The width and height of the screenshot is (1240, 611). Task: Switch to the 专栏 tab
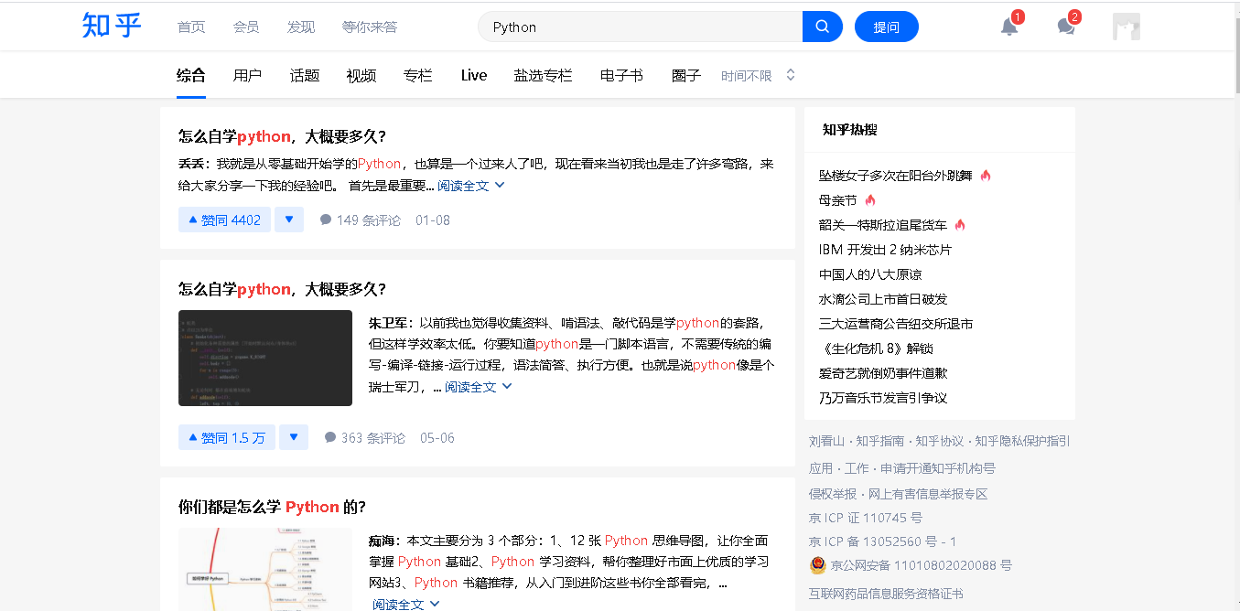[x=418, y=76]
